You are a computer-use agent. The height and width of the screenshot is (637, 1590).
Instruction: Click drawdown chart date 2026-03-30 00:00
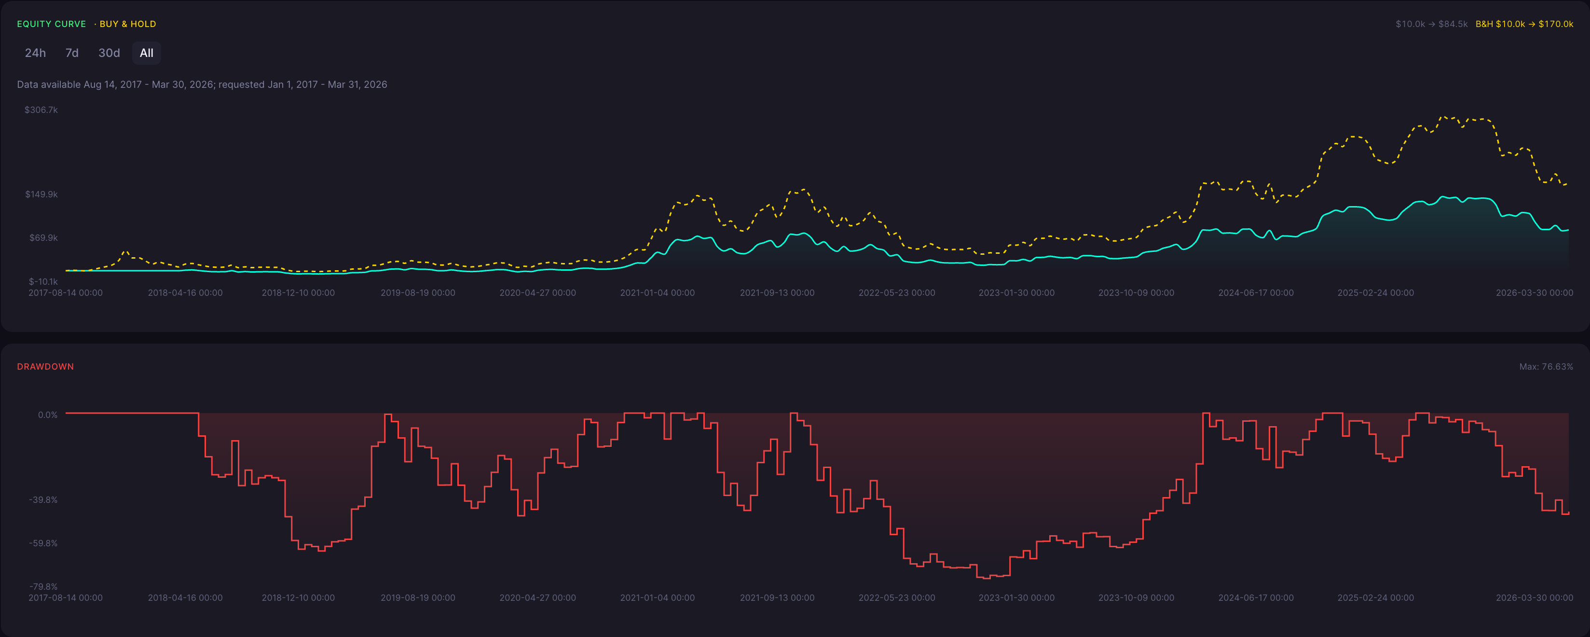click(x=1535, y=598)
